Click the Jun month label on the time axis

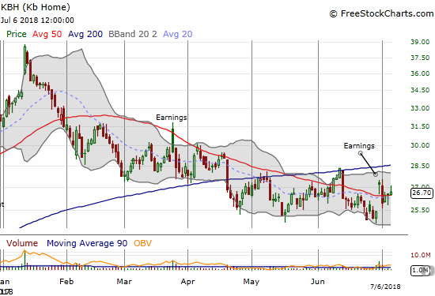point(318,282)
